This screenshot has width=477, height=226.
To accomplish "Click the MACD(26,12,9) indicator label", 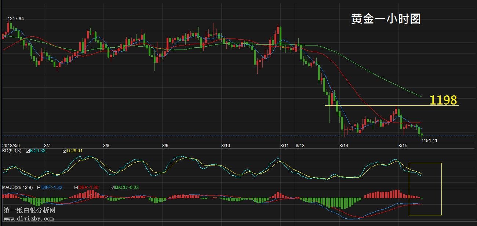I will click(x=18, y=187).
